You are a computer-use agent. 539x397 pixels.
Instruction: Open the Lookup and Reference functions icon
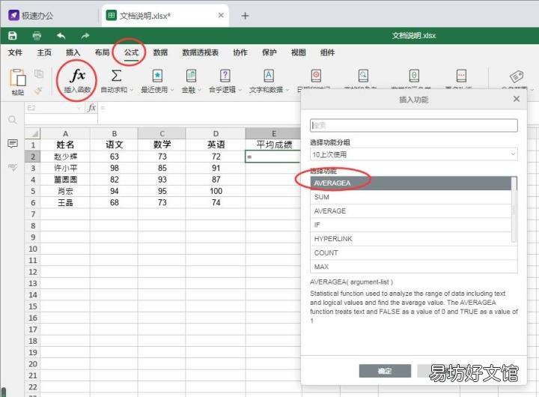(x=363, y=76)
